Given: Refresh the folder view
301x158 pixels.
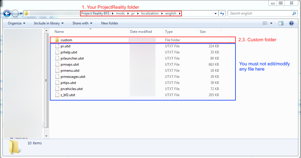Looking at the screenshot, I should 222,13.
